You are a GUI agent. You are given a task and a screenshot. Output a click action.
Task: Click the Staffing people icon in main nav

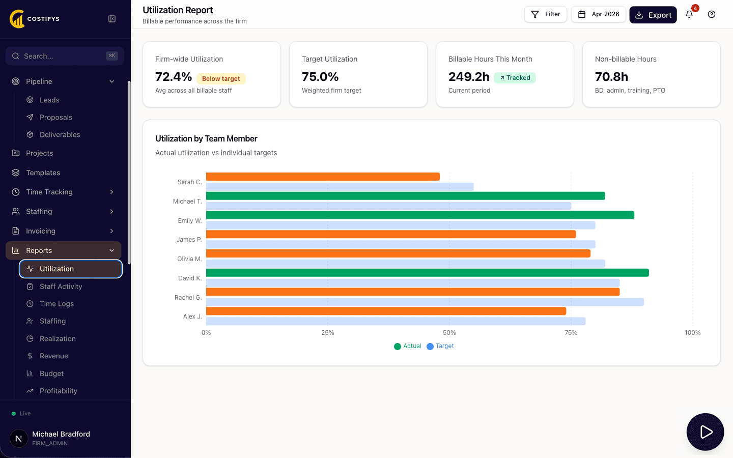click(x=16, y=211)
